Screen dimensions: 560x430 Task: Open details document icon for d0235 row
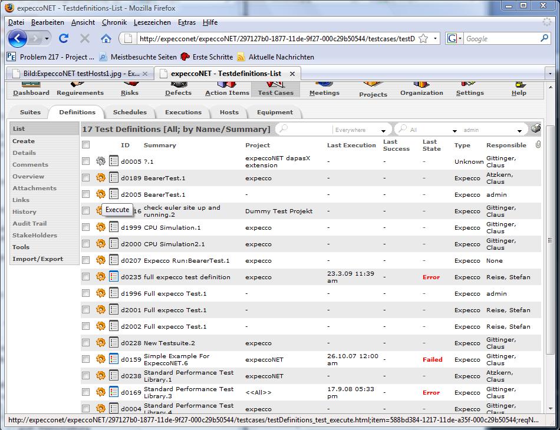[x=114, y=277]
